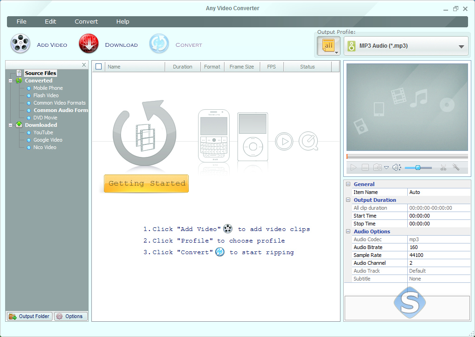This screenshot has height=337, width=475.
Task: Click the stop button in preview player
Action: click(366, 167)
